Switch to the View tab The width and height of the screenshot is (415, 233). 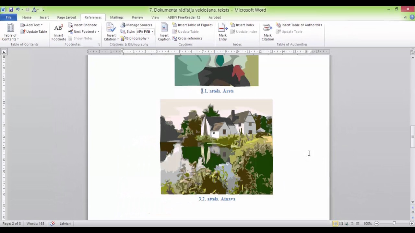pos(155,17)
